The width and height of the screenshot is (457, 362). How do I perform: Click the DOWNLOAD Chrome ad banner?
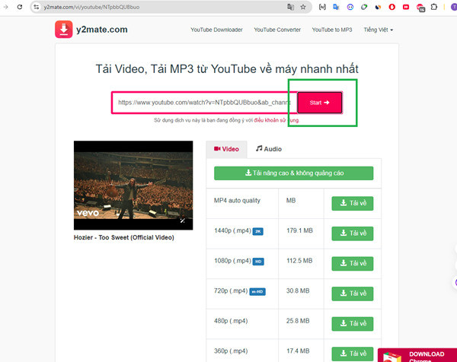(417, 355)
